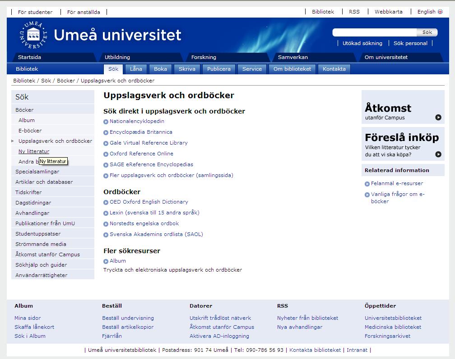The width and height of the screenshot is (455, 359).
Task: Click bullet icon beside SAGE eReference Encyclopedias
Action: 106,165
